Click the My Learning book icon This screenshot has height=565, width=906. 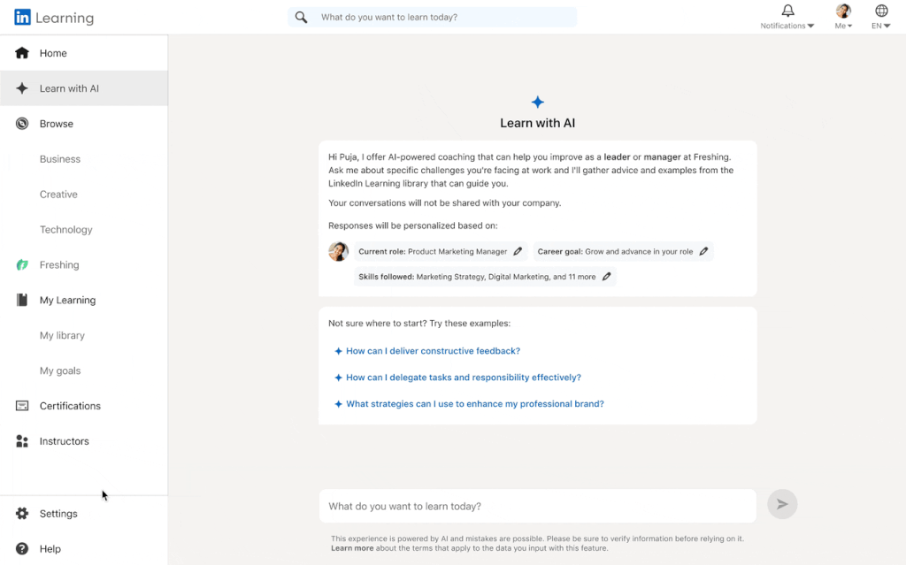click(22, 300)
